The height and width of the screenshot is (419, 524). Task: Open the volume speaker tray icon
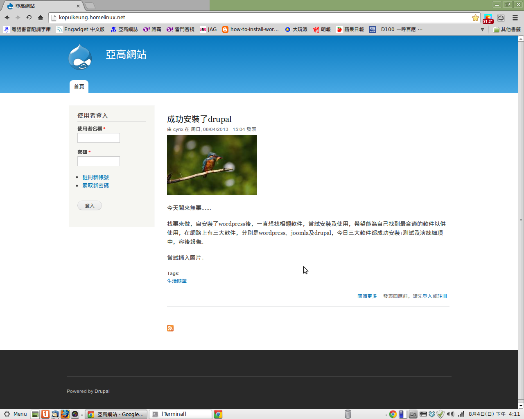450,414
